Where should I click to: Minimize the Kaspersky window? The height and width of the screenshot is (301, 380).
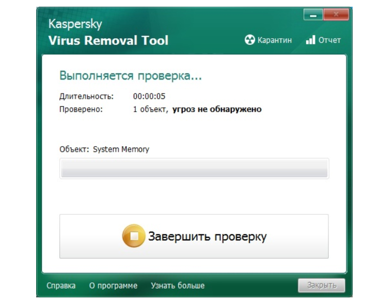[313, 15]
